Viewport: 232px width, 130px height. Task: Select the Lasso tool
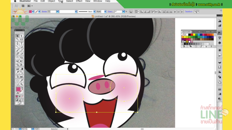tap(22, 39)
